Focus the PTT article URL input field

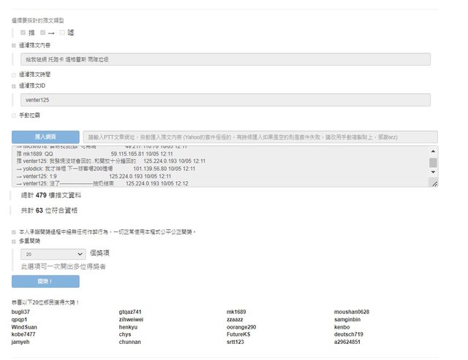260,137
